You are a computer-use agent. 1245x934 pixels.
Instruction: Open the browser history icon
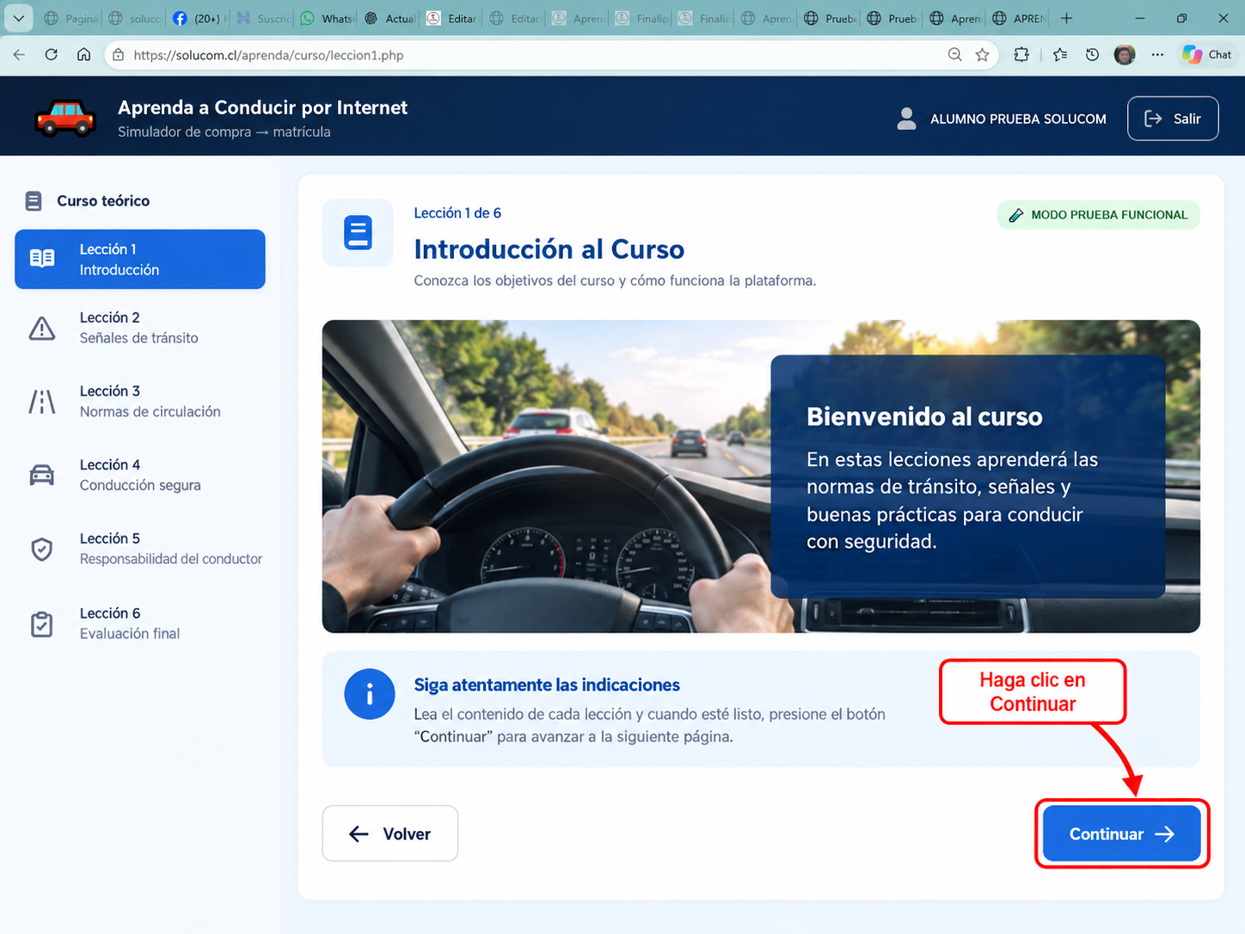click(x=1092, y=54)
